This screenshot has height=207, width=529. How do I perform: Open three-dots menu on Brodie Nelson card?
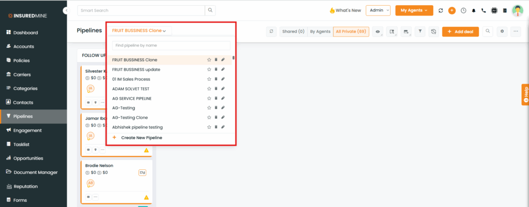(96, 197)
